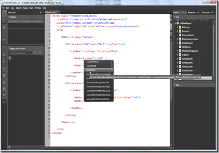The width and height of the screenshot is (219, 153).
Task: Open the Asset Library chevron
Action: point(4,103)
